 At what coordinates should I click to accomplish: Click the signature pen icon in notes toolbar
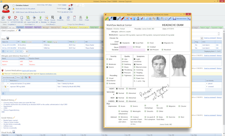[142, 18]
